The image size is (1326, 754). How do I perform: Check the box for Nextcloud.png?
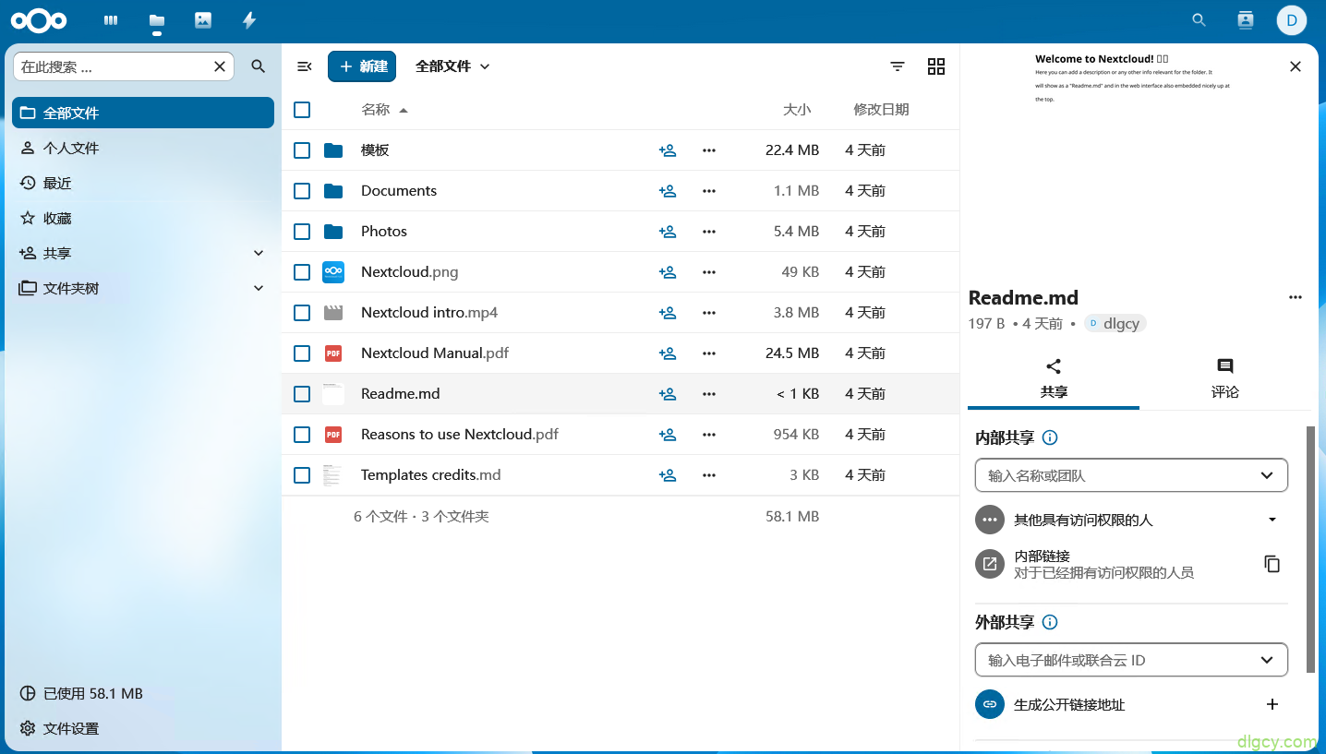pyautogui.click(x=302, y=272)
